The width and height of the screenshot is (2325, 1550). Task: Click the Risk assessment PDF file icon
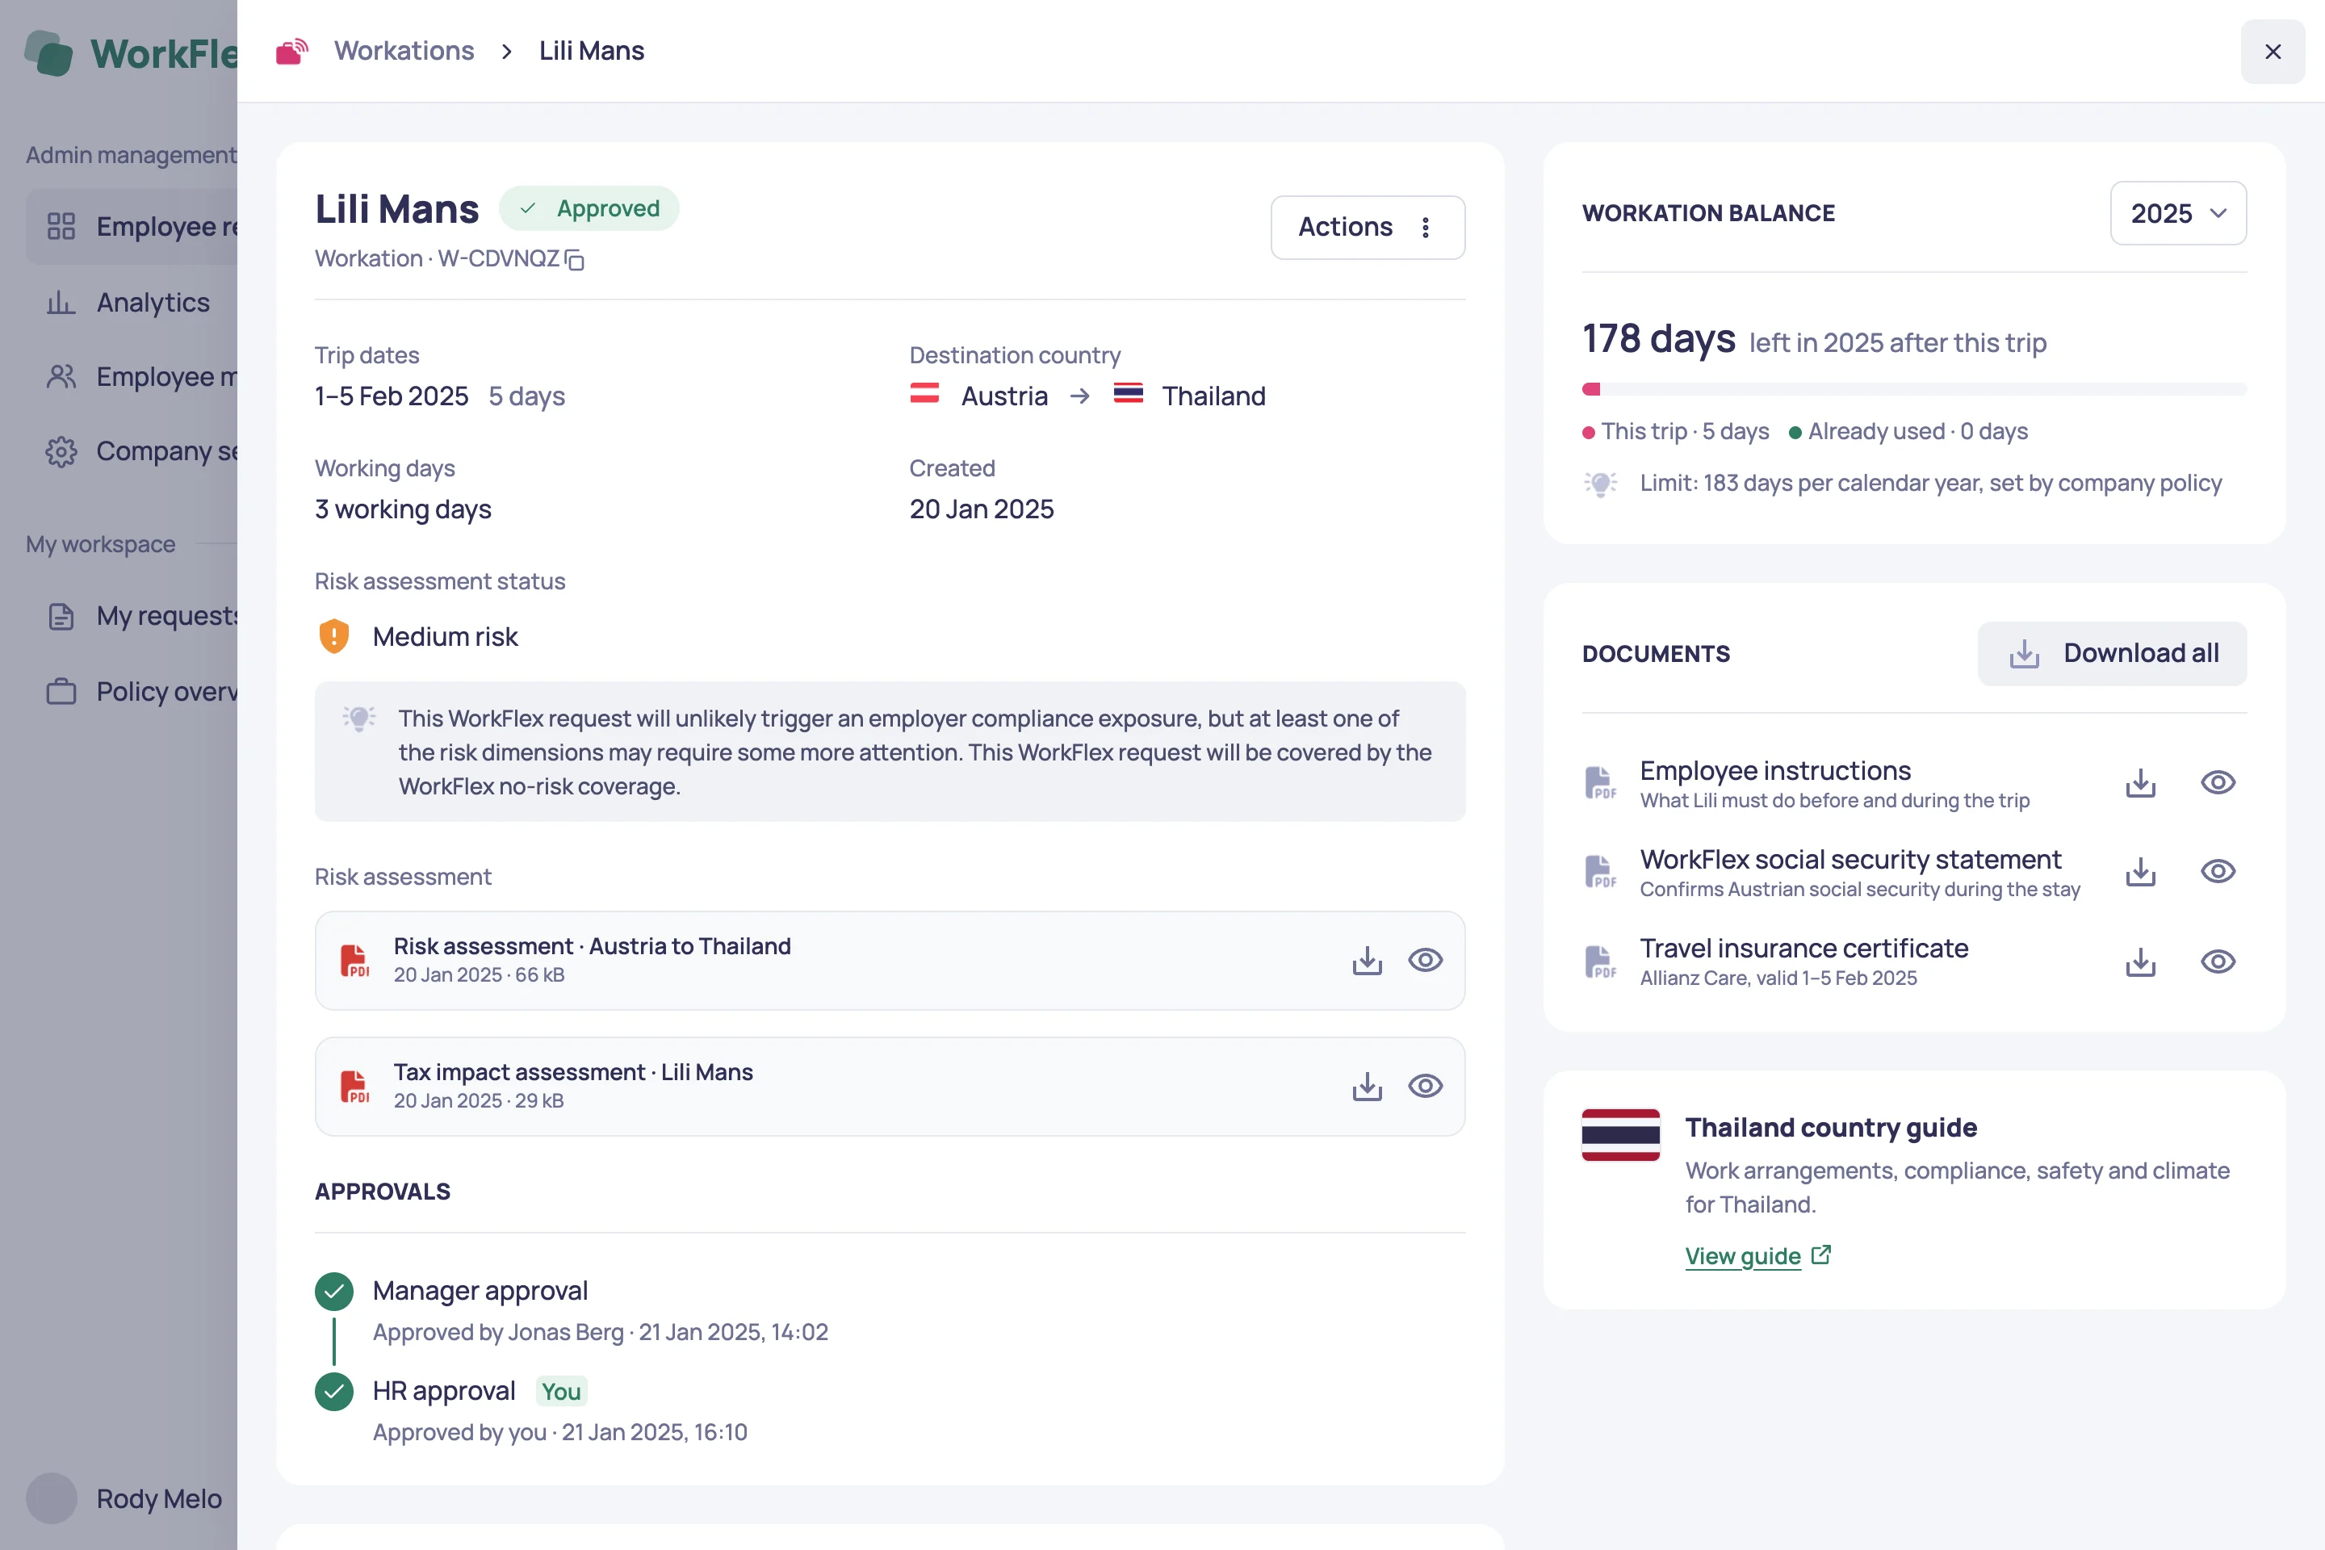354,960
